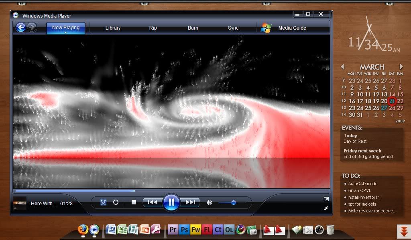Click the 'ppt for meiosis' to-do item
The image size is (411, 240).
362,204
